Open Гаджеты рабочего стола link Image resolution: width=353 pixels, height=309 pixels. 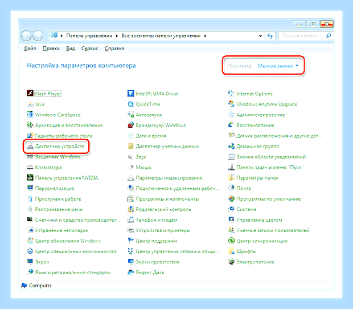64,136
